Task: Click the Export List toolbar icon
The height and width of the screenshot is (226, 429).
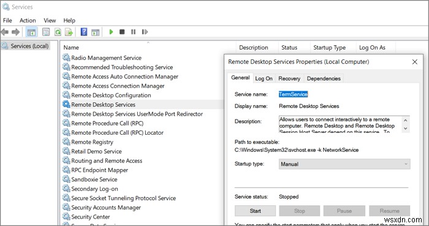Action: click(x=69, y=32)
